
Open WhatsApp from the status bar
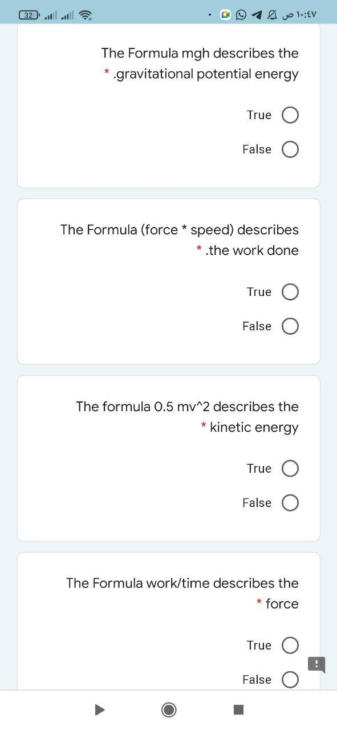242,15
